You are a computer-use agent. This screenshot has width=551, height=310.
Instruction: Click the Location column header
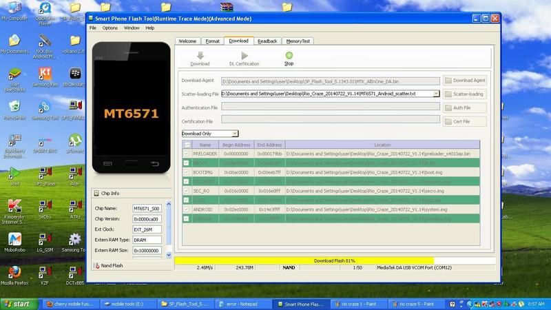[382, 145]
